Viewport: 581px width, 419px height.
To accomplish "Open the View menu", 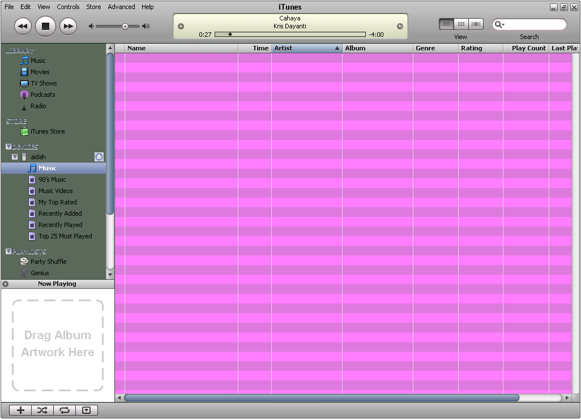I will 44,7.
